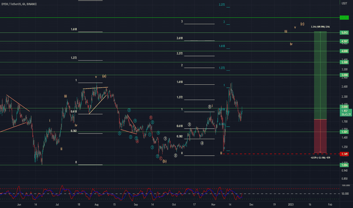Click the red 1.149 stop price label
Image resolution: width=353 pixels, height=208 pixels.
344,154
